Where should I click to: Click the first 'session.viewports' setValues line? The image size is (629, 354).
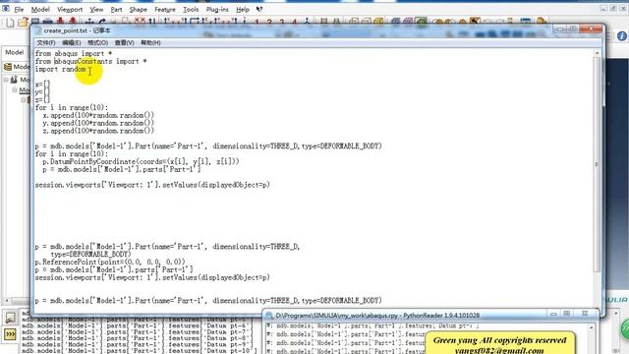click(x=152, y=185)
